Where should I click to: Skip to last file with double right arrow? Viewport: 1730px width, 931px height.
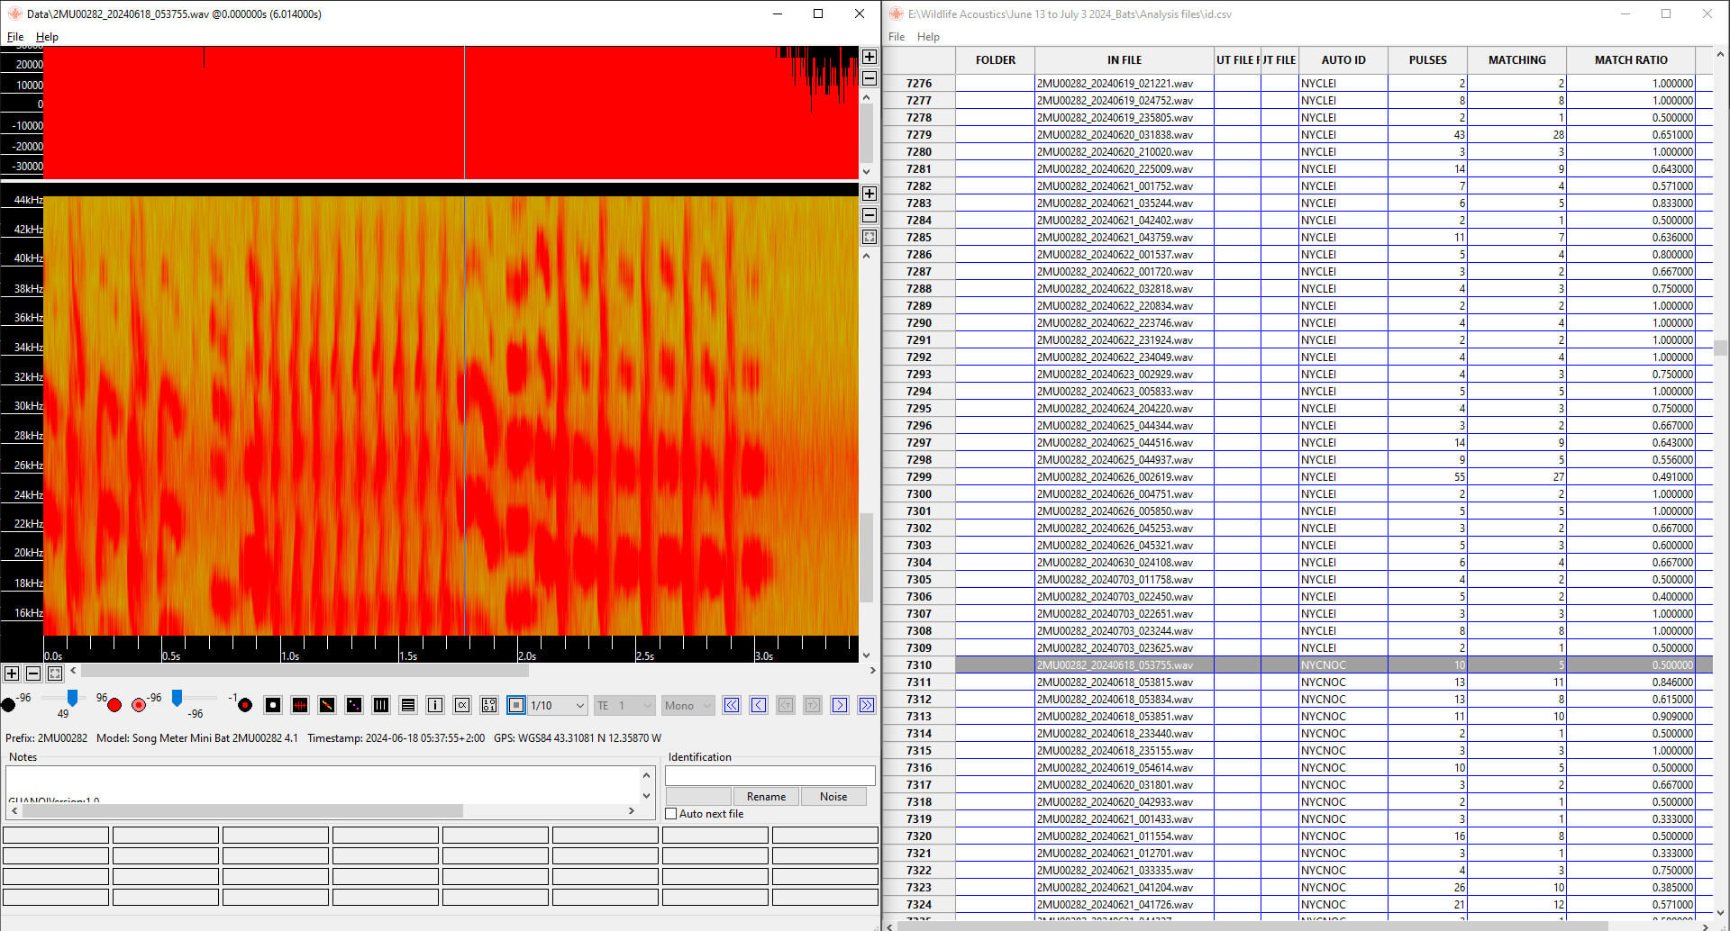[867, 705]
